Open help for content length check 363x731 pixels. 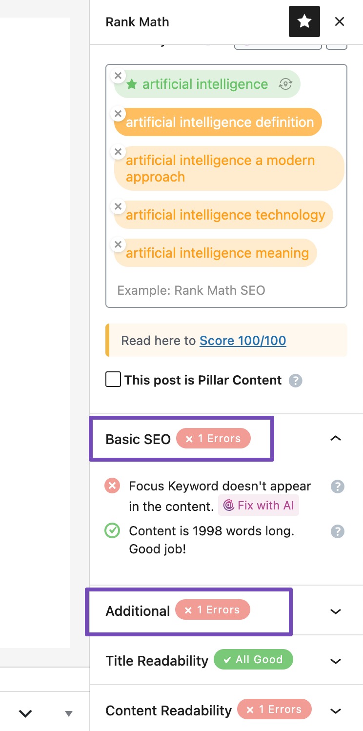pyautogui.click(x=337, y=531)
